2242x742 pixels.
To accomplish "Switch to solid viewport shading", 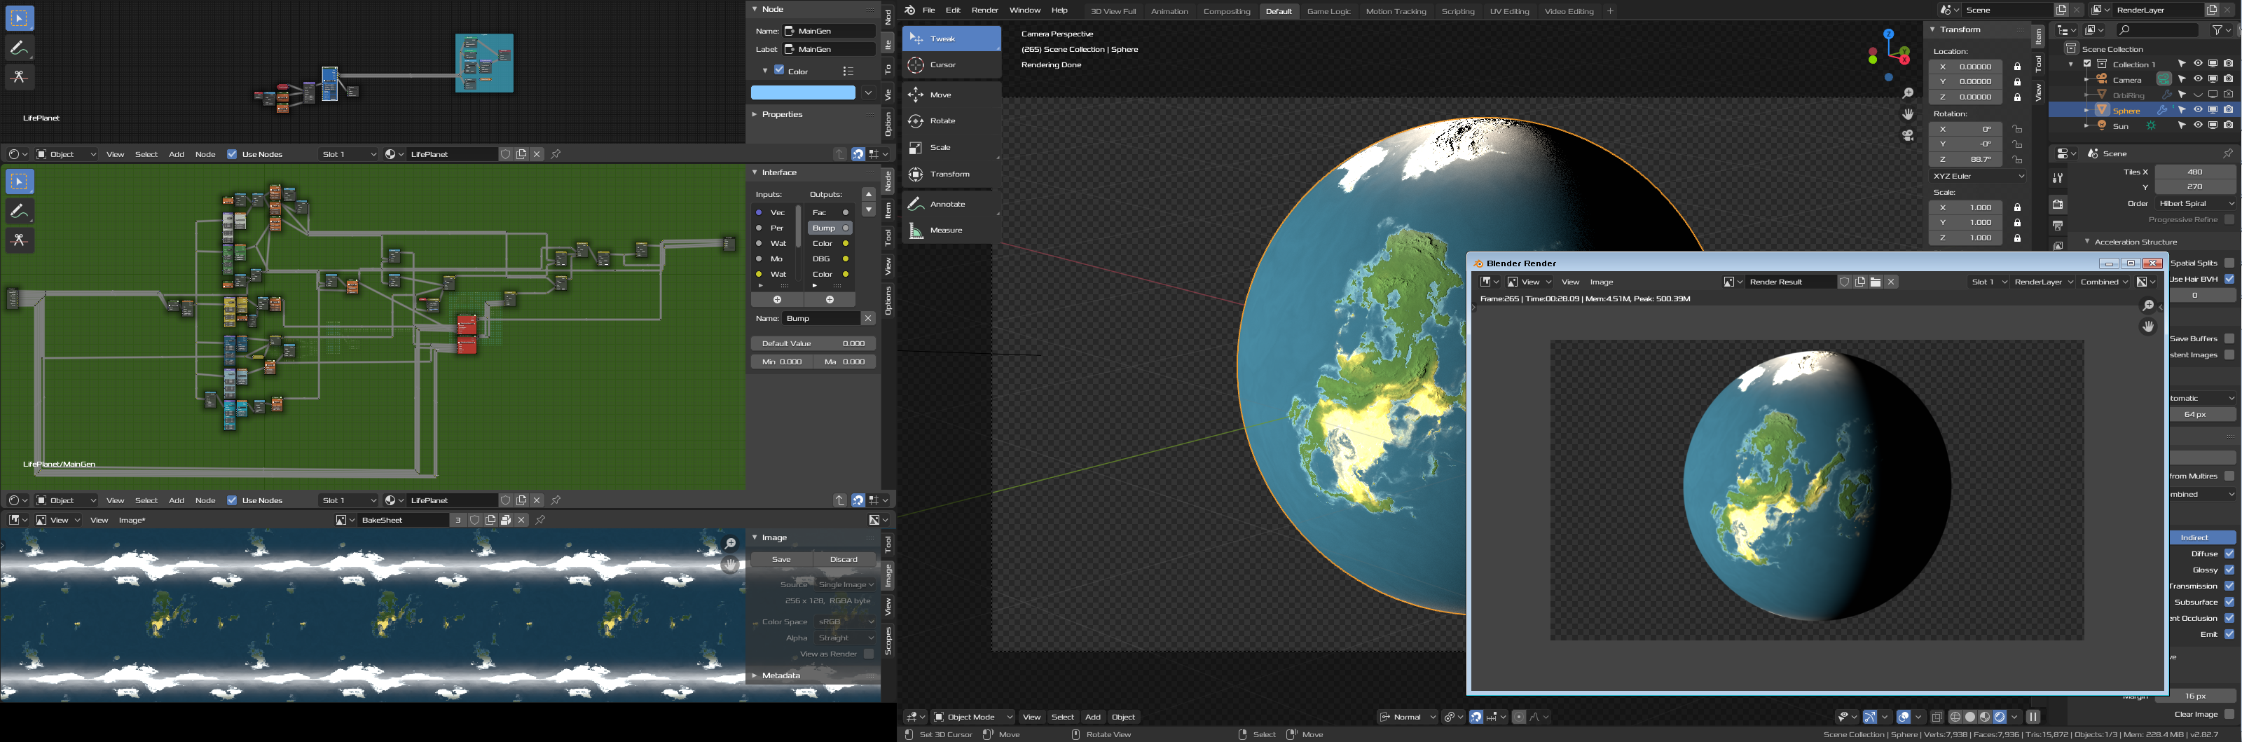I will pos(1970,717).
